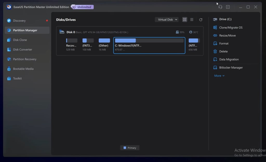Viewport: 266px width, 162px height.
Task: Click the Bitlocker Manager lock icon
Action: tap(215, 67)
